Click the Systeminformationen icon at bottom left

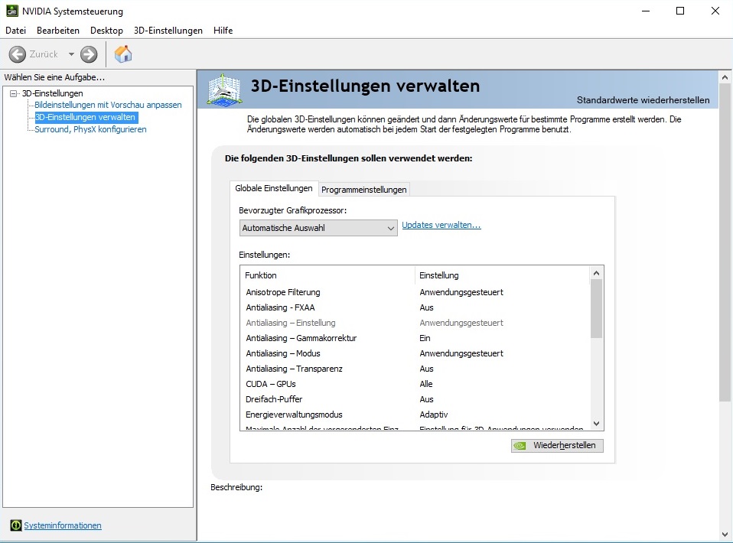point(16,525)
